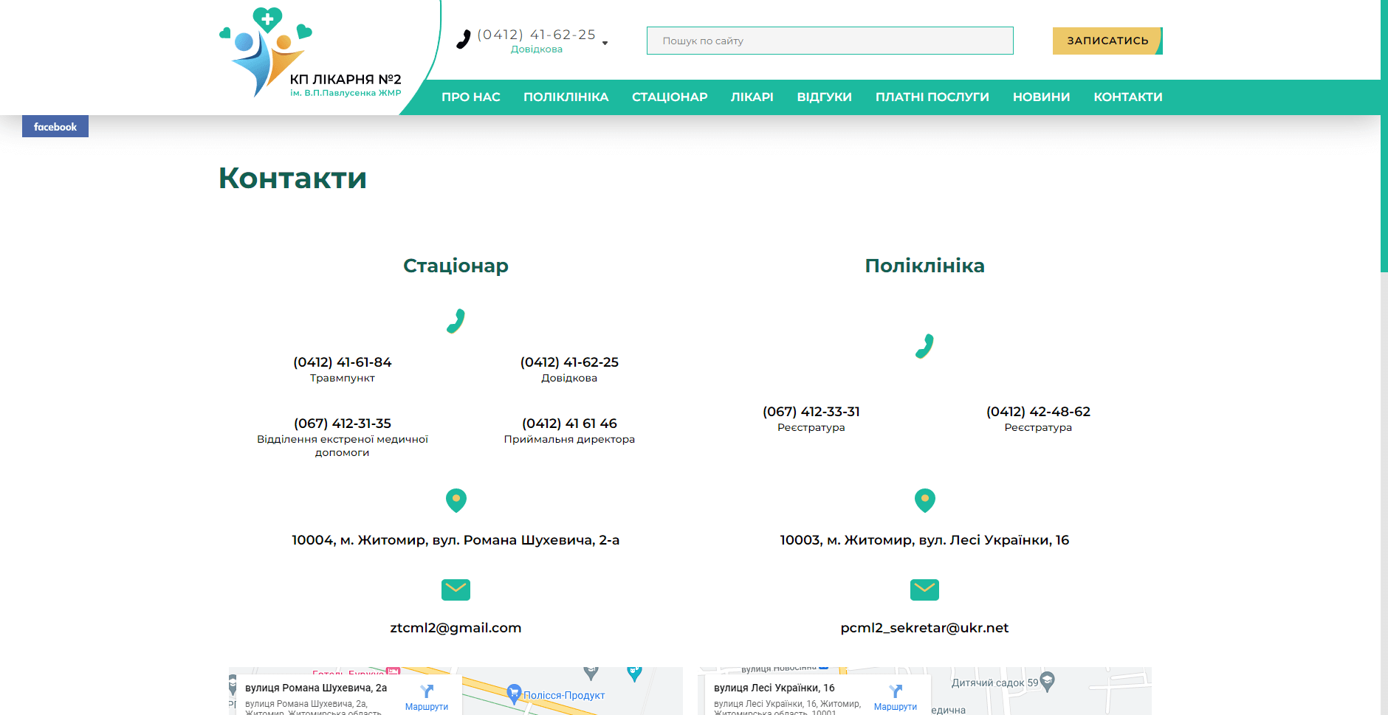Screen dimensions: 1388x715
Task: Click the location pin above Лесі Українки address
Action: (924, 500)
